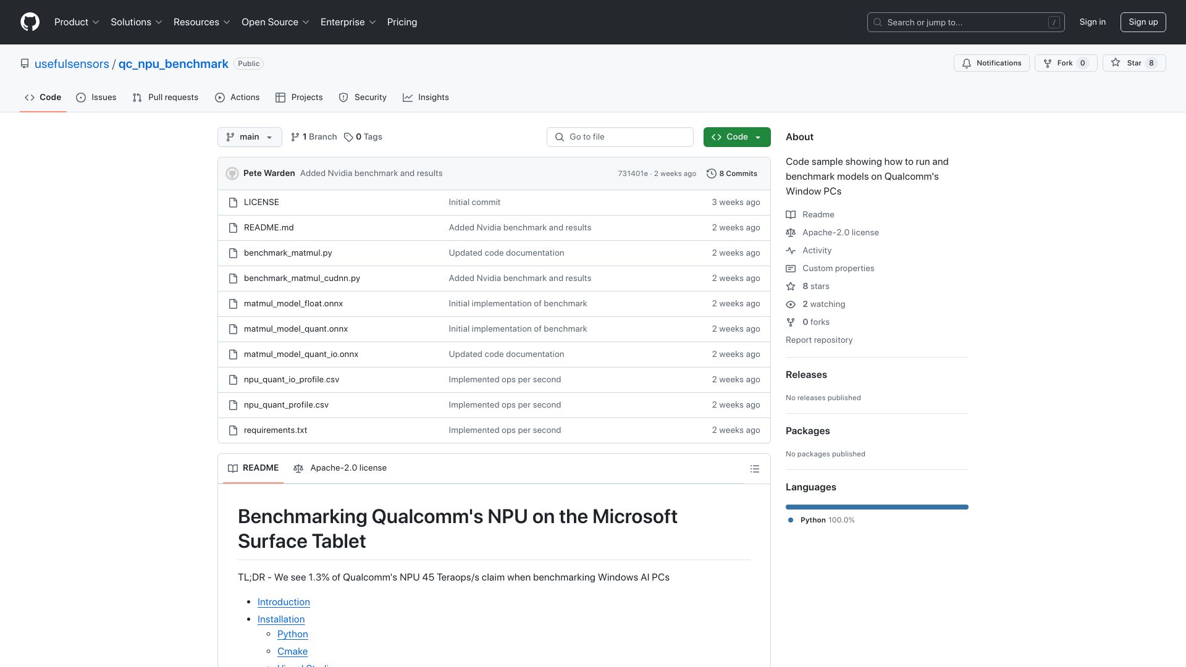Focus the Search or jump to field
Screen dimensions: 1186x667
tap(966, 22)
